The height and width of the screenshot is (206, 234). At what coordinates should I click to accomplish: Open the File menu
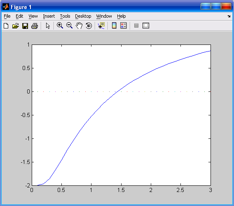(7, 16)
